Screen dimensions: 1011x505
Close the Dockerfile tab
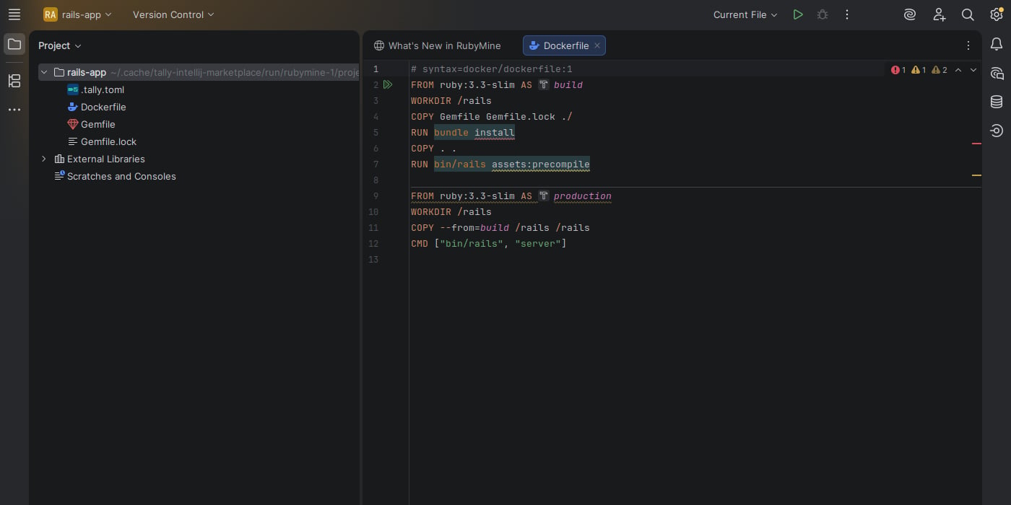click(x=597, y=45)
